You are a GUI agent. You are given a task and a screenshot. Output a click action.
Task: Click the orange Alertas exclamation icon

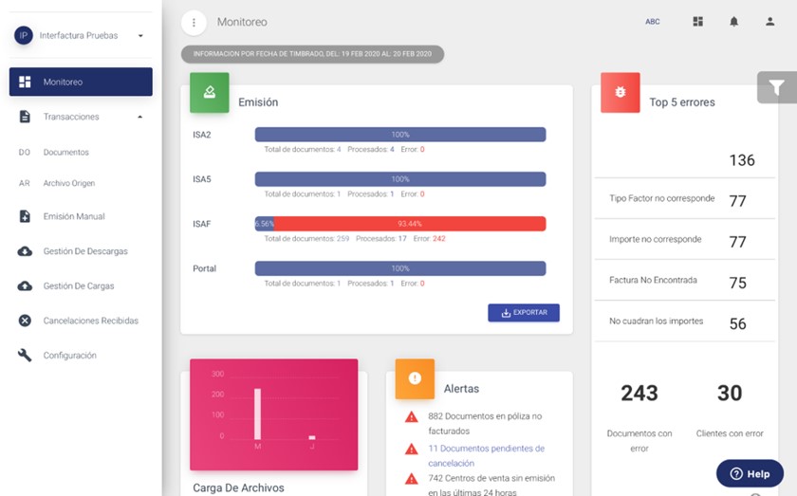[x=415, y=378]
